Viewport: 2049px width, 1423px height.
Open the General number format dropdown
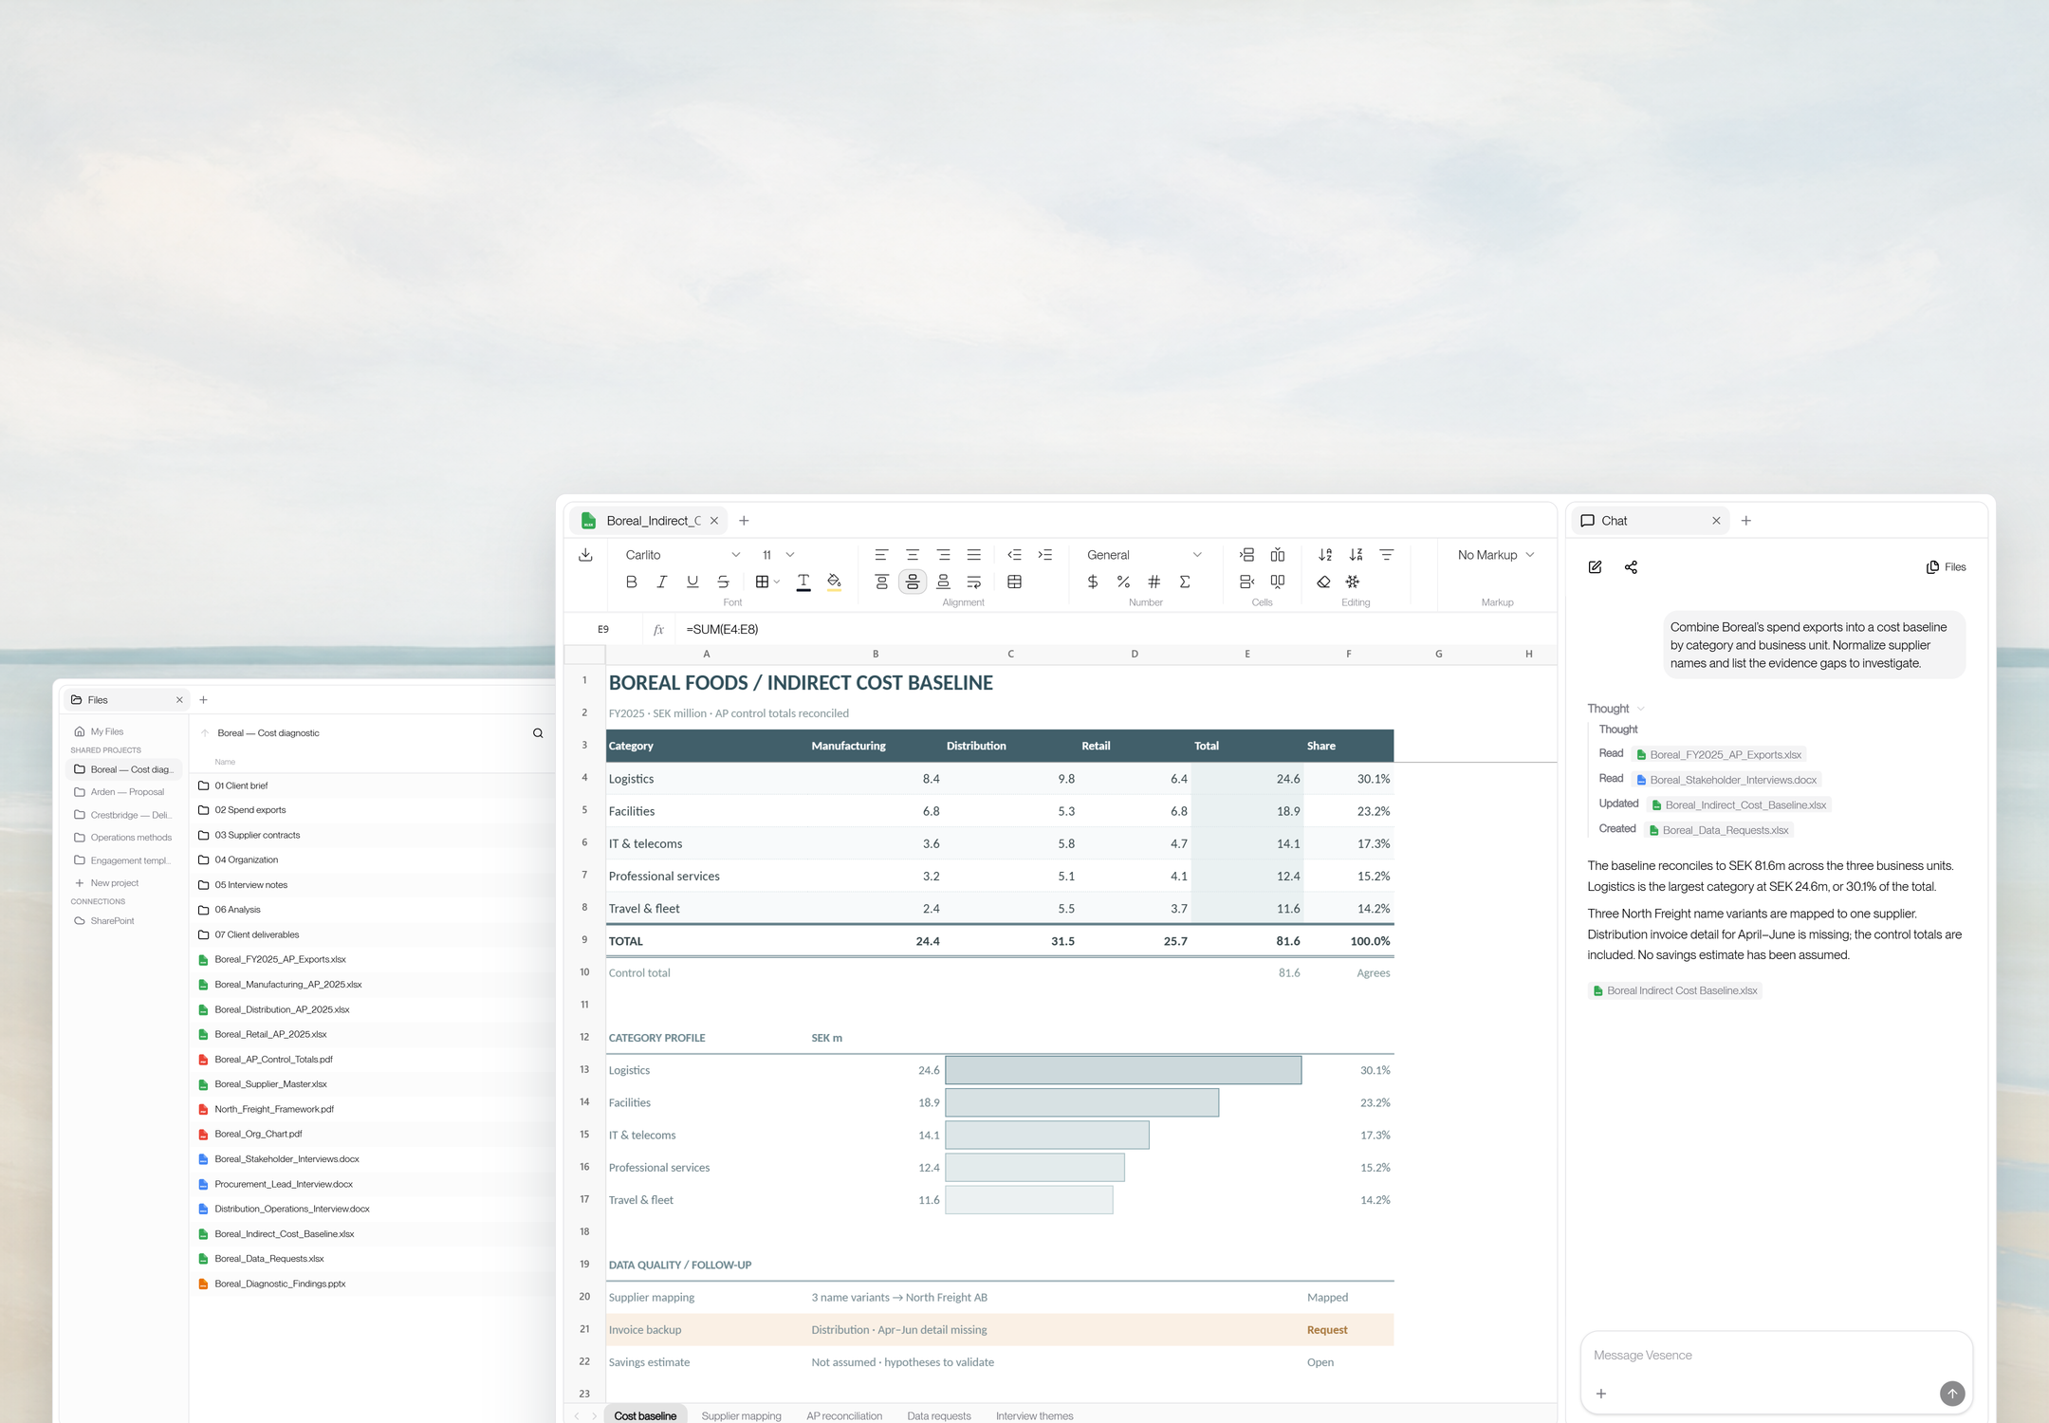click(x=1144, y=555)
